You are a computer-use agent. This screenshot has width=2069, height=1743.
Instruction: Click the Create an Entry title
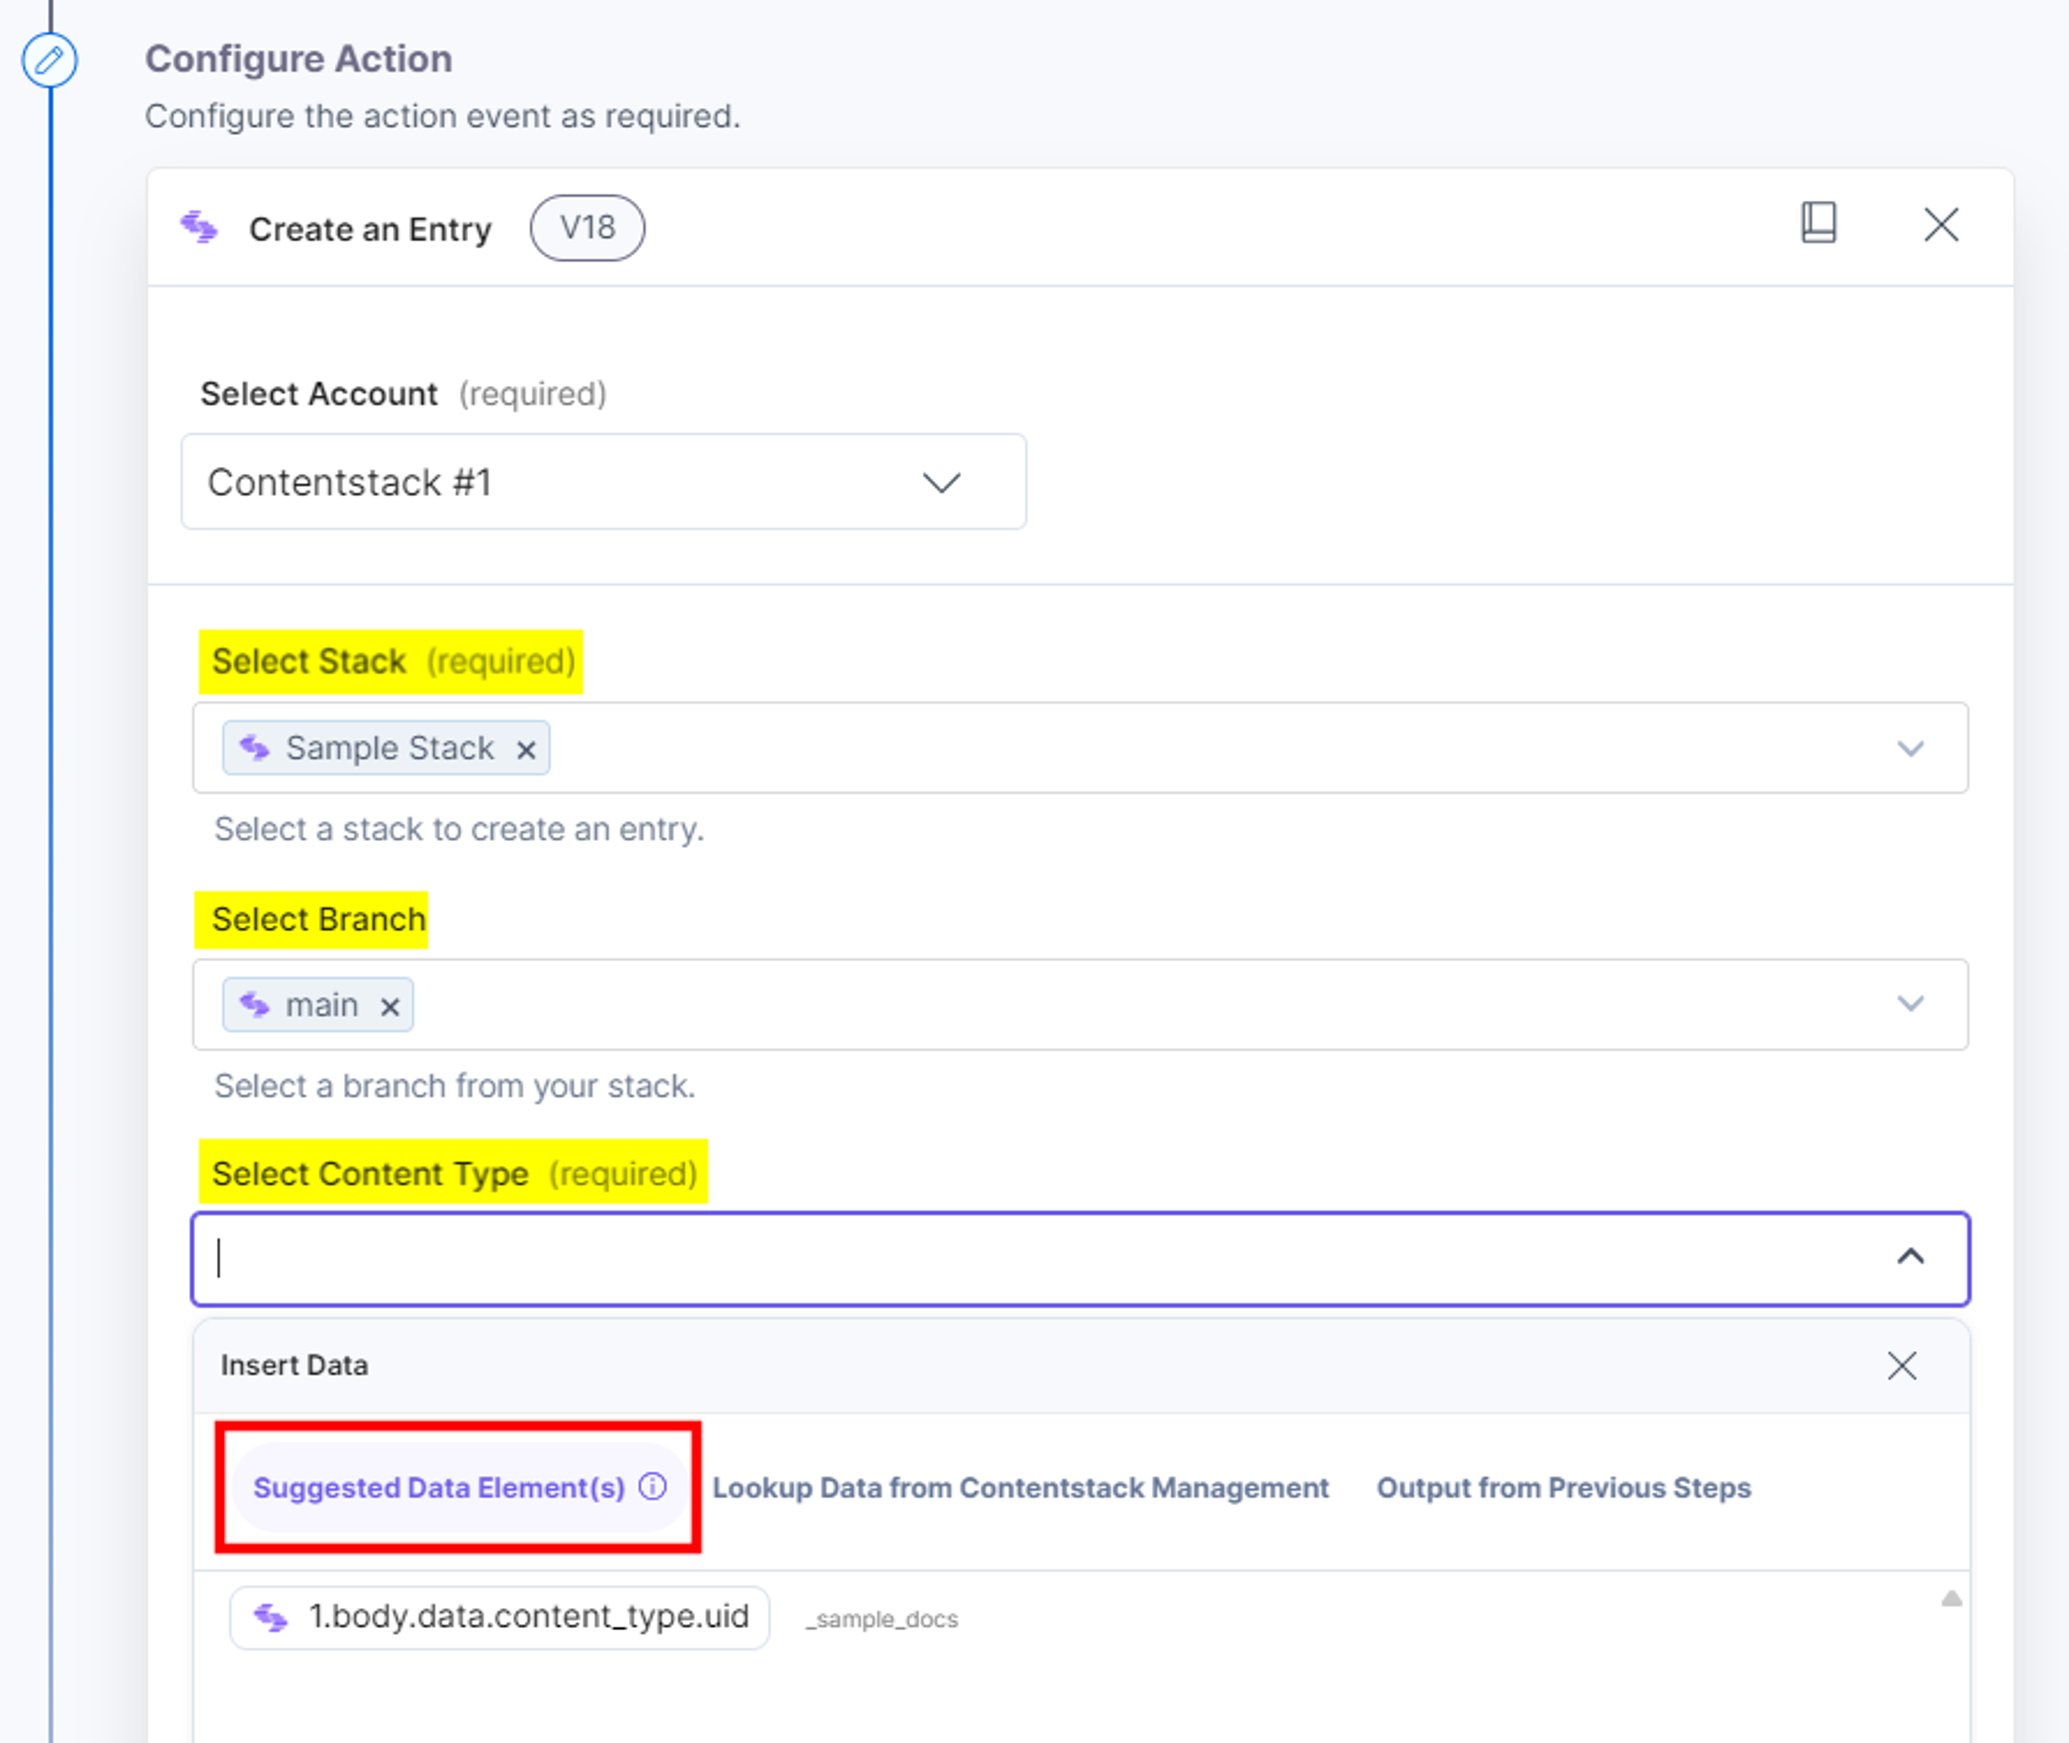point(370,229)
